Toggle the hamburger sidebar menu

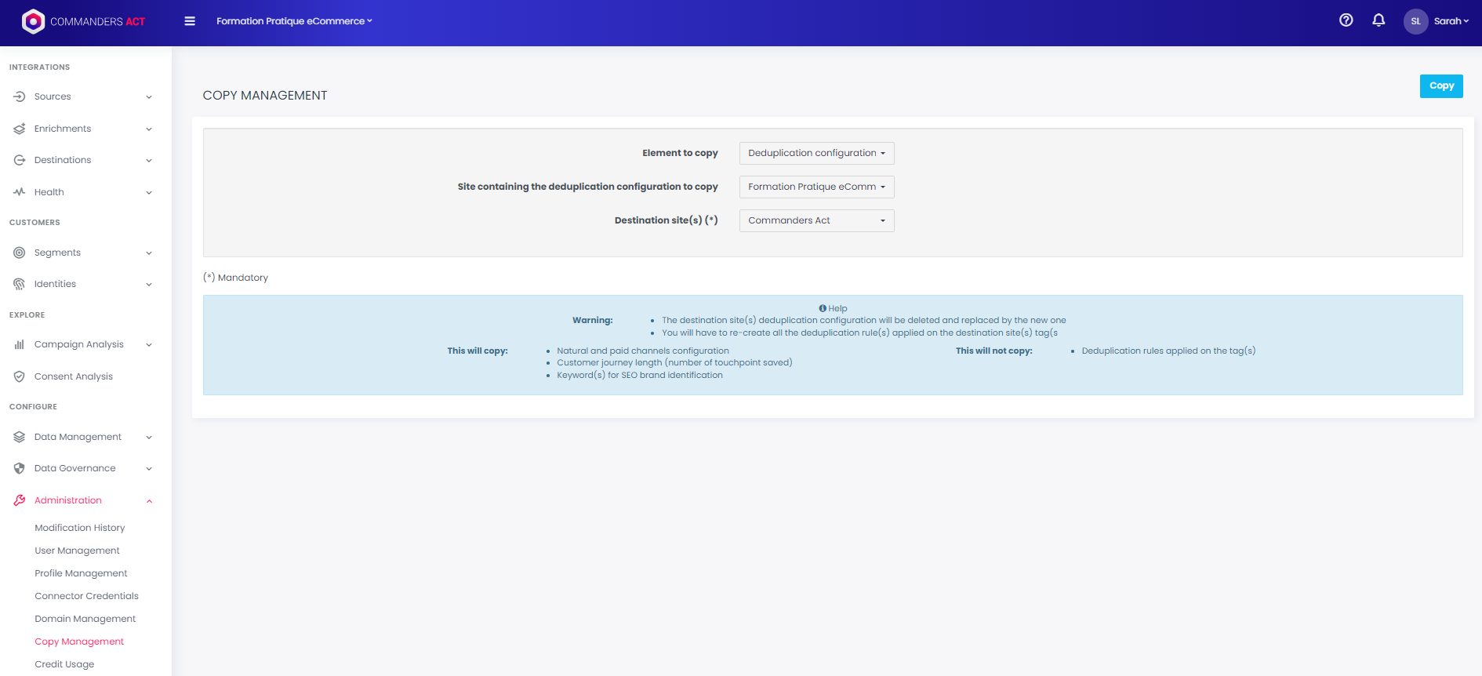[x=190, y=21]
